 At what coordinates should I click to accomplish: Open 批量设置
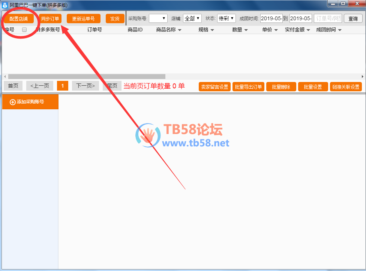coord(313,87)
